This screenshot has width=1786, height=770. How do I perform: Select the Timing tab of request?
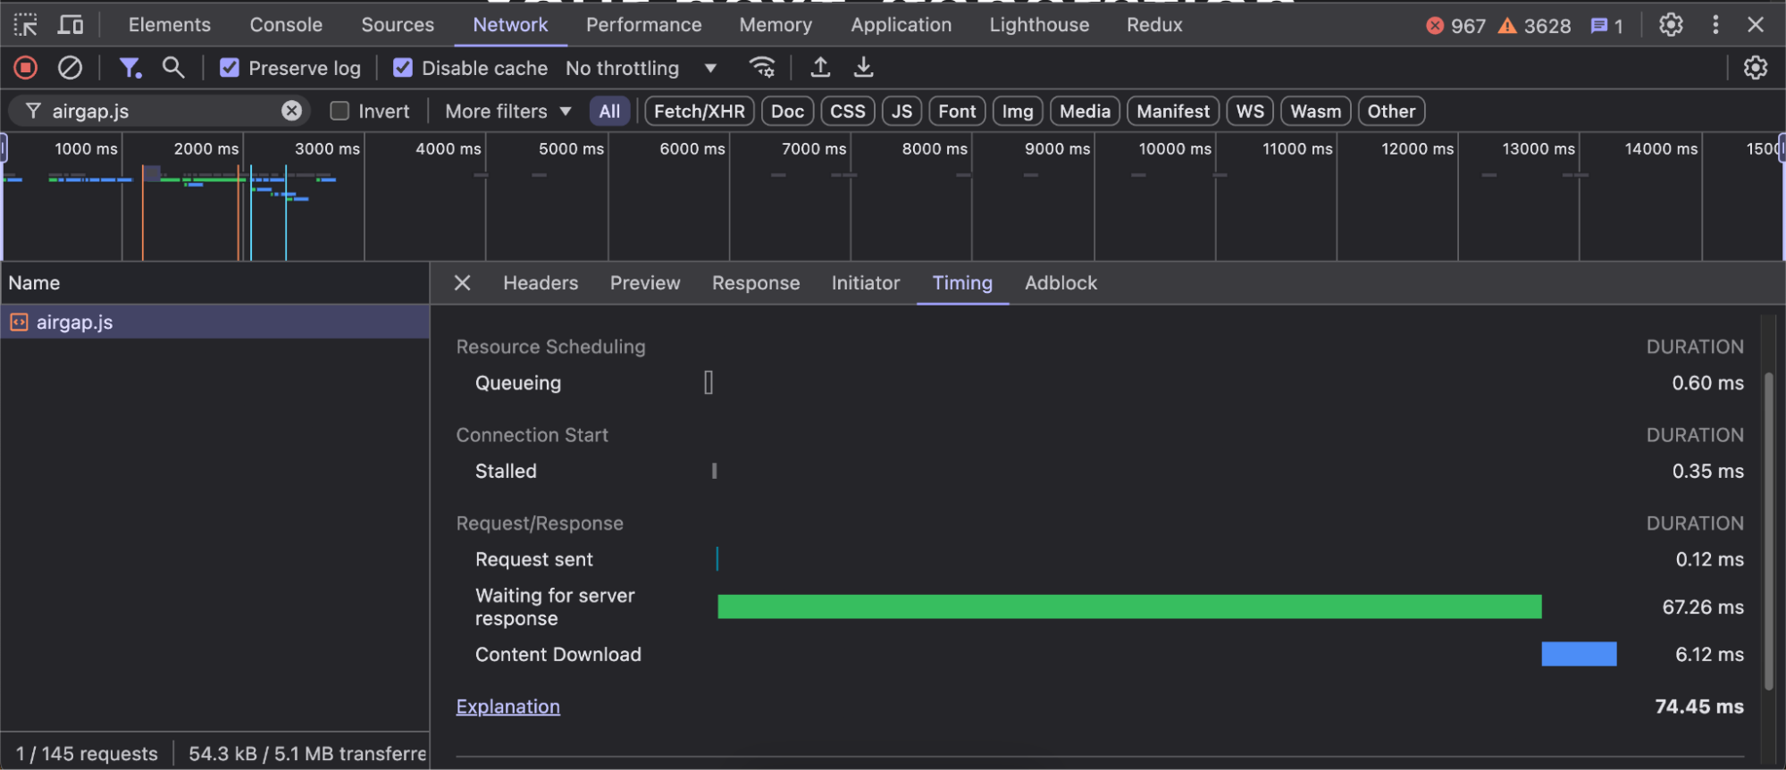pos(962,282)
